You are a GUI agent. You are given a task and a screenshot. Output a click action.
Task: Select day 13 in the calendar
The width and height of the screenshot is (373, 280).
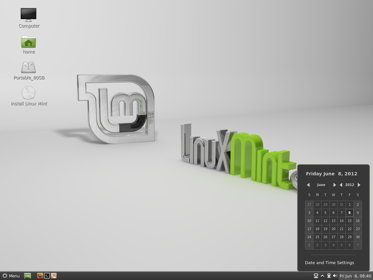coord(333,221)
